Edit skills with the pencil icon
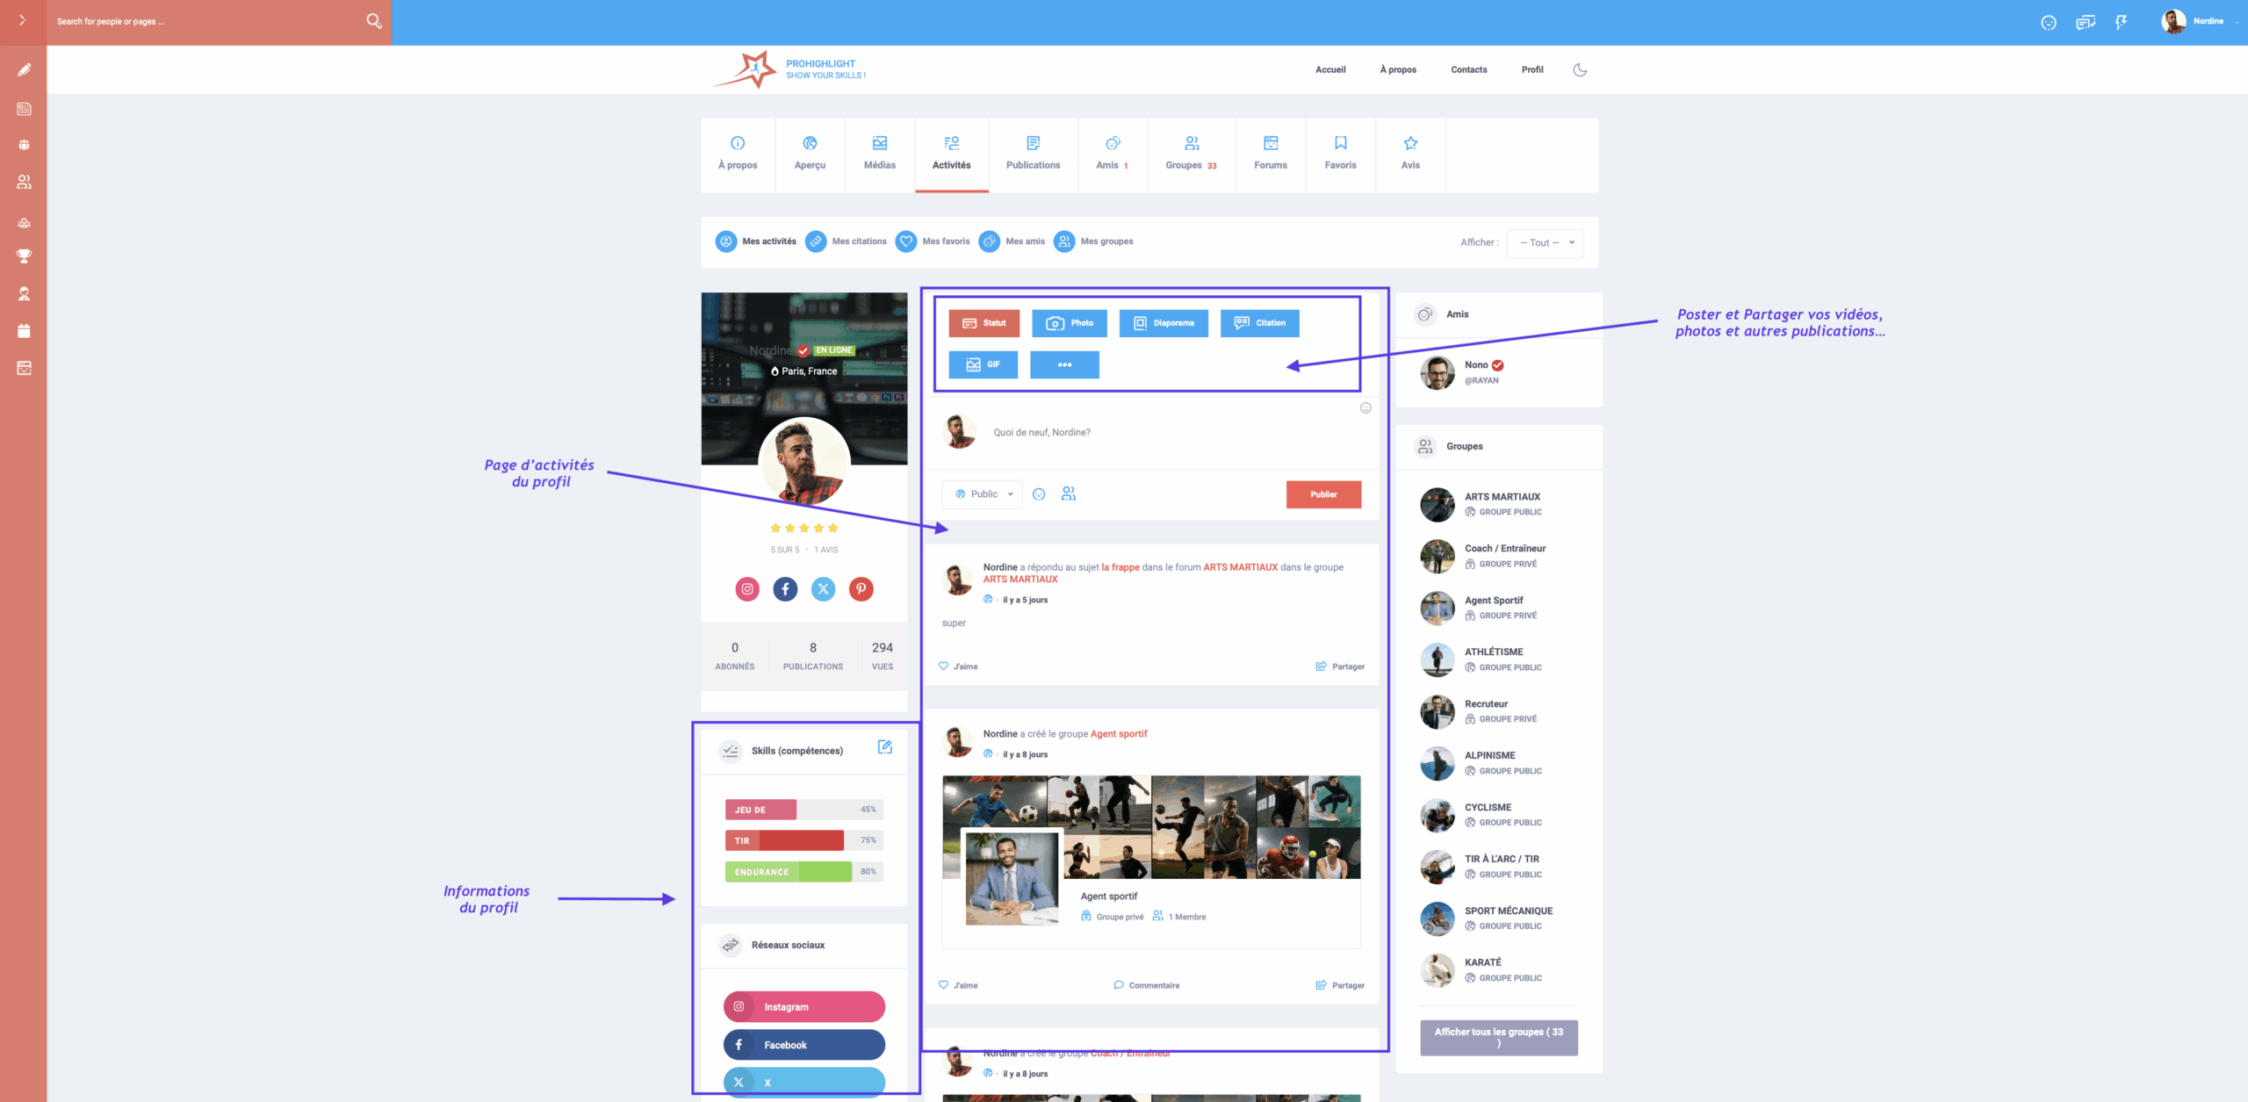The height and width of the screenshot is (1102, 2248). point(884,747)
